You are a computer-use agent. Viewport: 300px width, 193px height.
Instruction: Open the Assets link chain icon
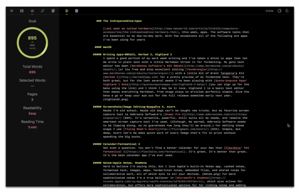pos(42,11)
